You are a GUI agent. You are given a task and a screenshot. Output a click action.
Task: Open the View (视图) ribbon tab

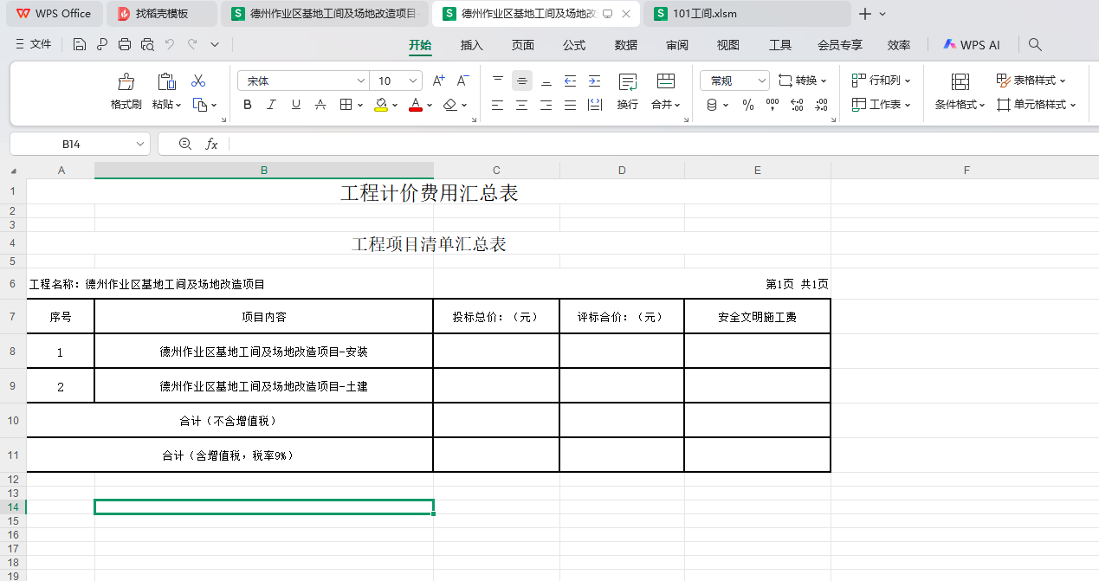(x=728, y=45)
